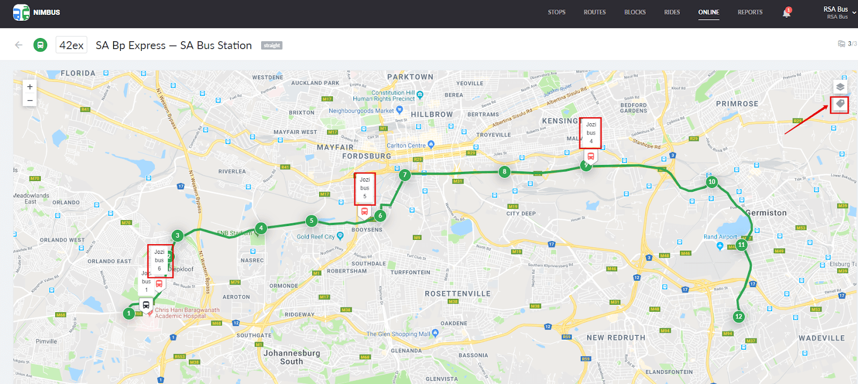Navigate to the RIDES section

[672, 12]
